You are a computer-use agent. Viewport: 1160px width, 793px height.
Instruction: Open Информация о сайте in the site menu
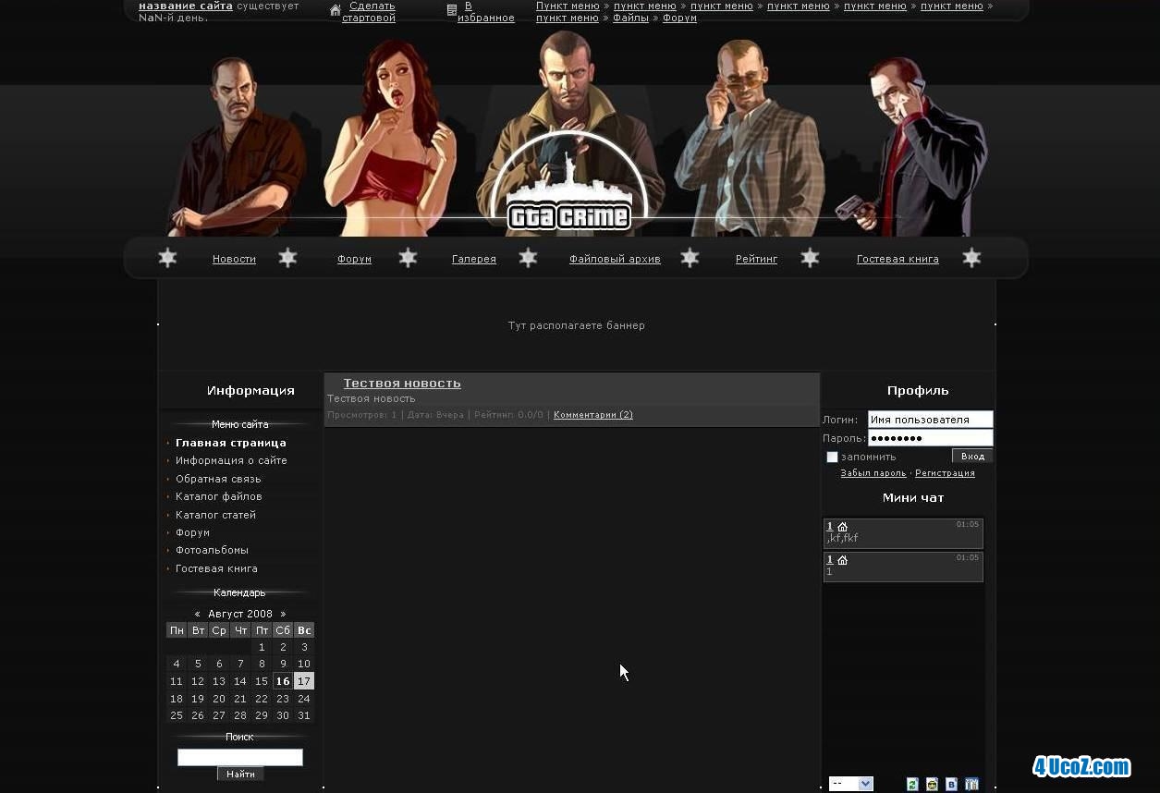(x=231, y=460)
